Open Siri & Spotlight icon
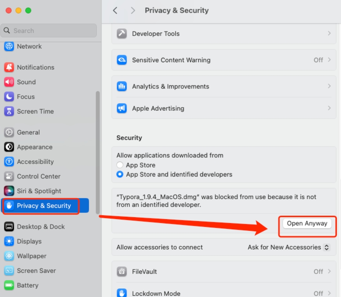Viewport: 341px width, 297px height. 9,191
